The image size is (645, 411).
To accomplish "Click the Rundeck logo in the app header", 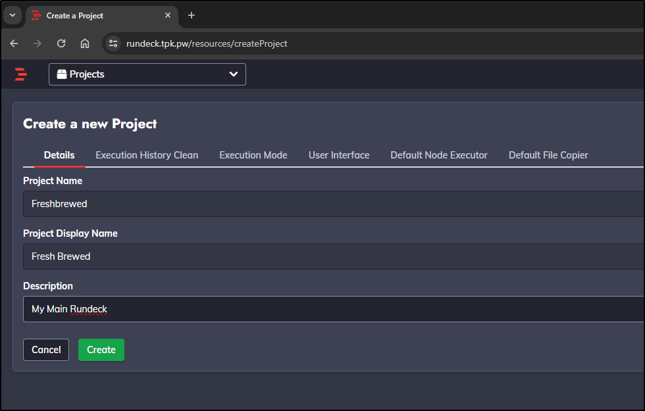I will click(20, 74).
